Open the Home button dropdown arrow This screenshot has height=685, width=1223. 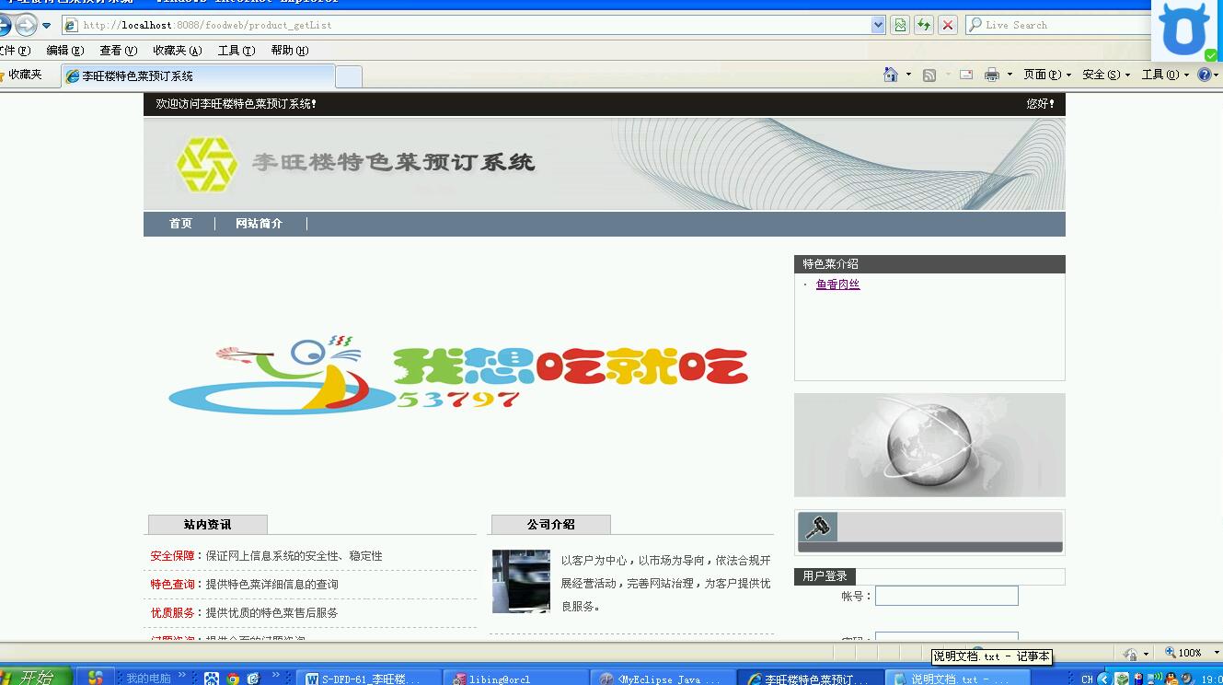(908, 75)
